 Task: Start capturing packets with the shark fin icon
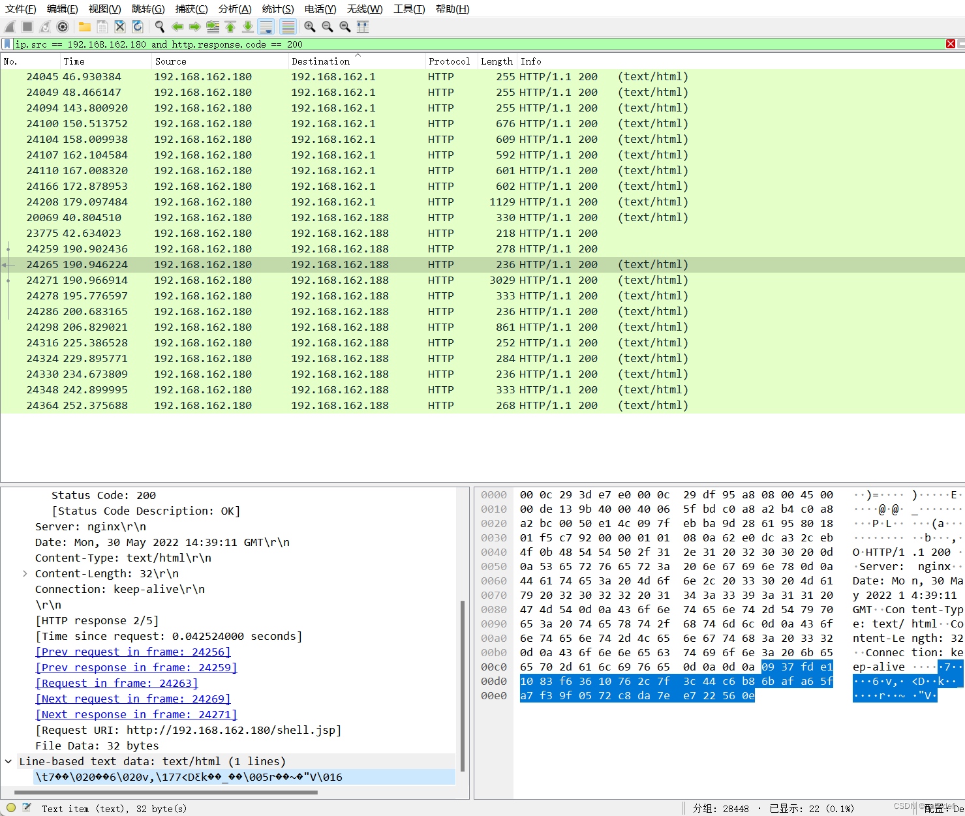10,27
